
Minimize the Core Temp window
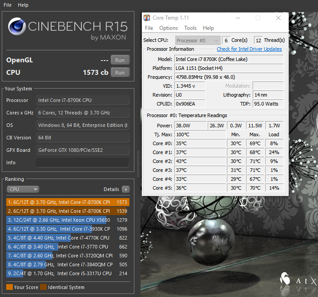point(238,18)
